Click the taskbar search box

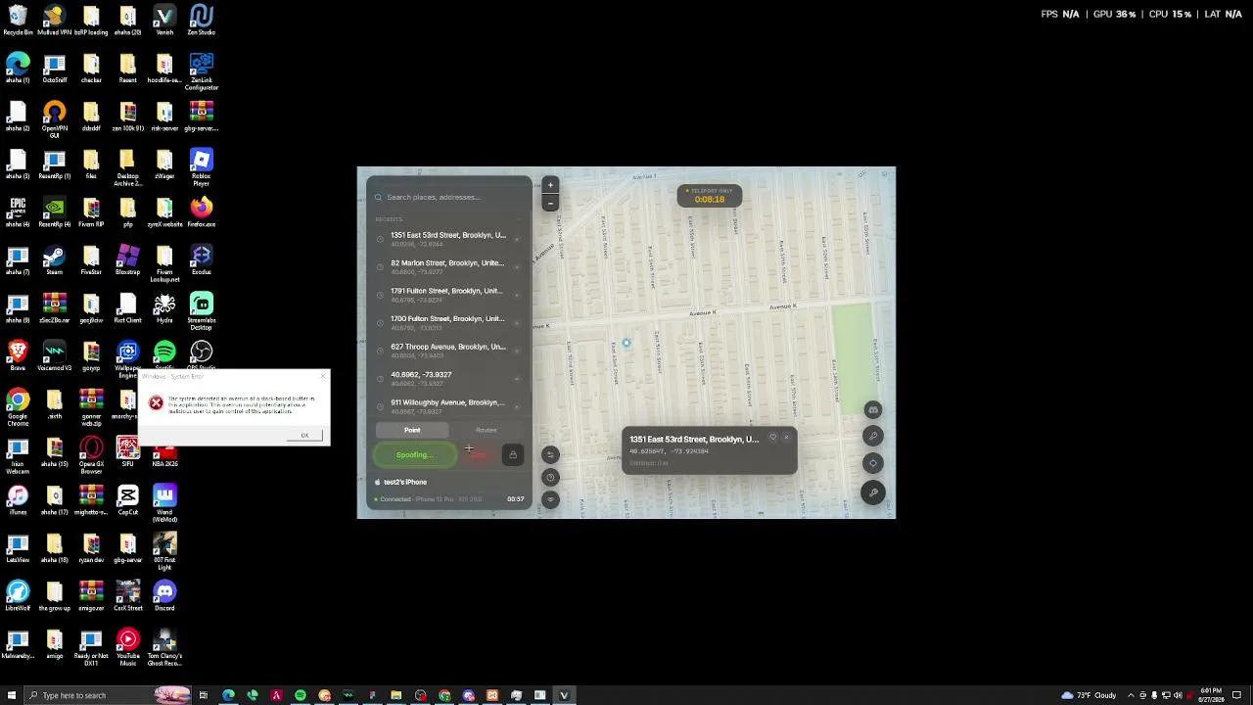(x=108, y=695)
